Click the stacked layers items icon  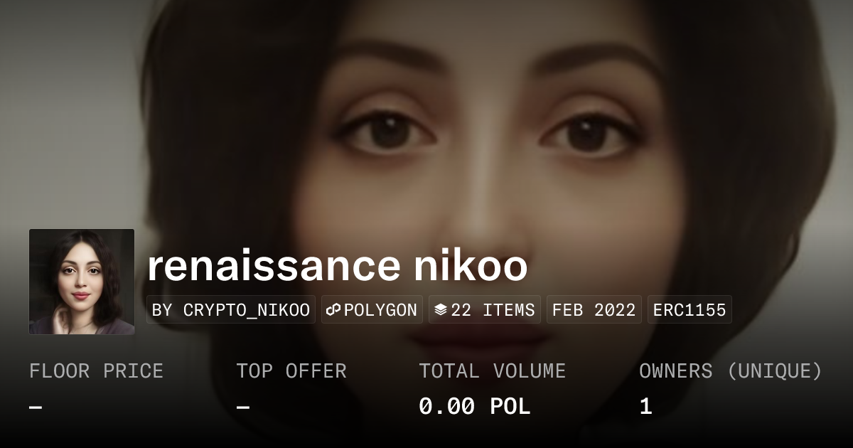pos(441,310)
